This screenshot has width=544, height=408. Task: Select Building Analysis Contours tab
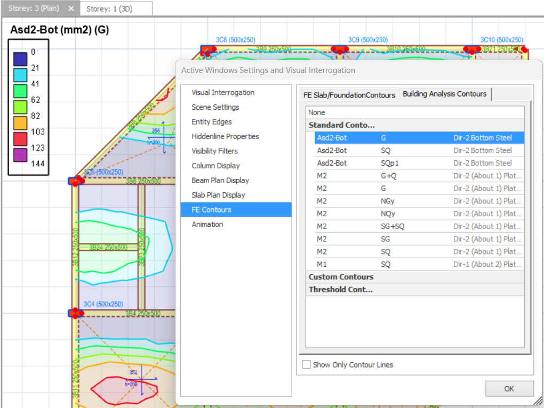tap(444, 94)
